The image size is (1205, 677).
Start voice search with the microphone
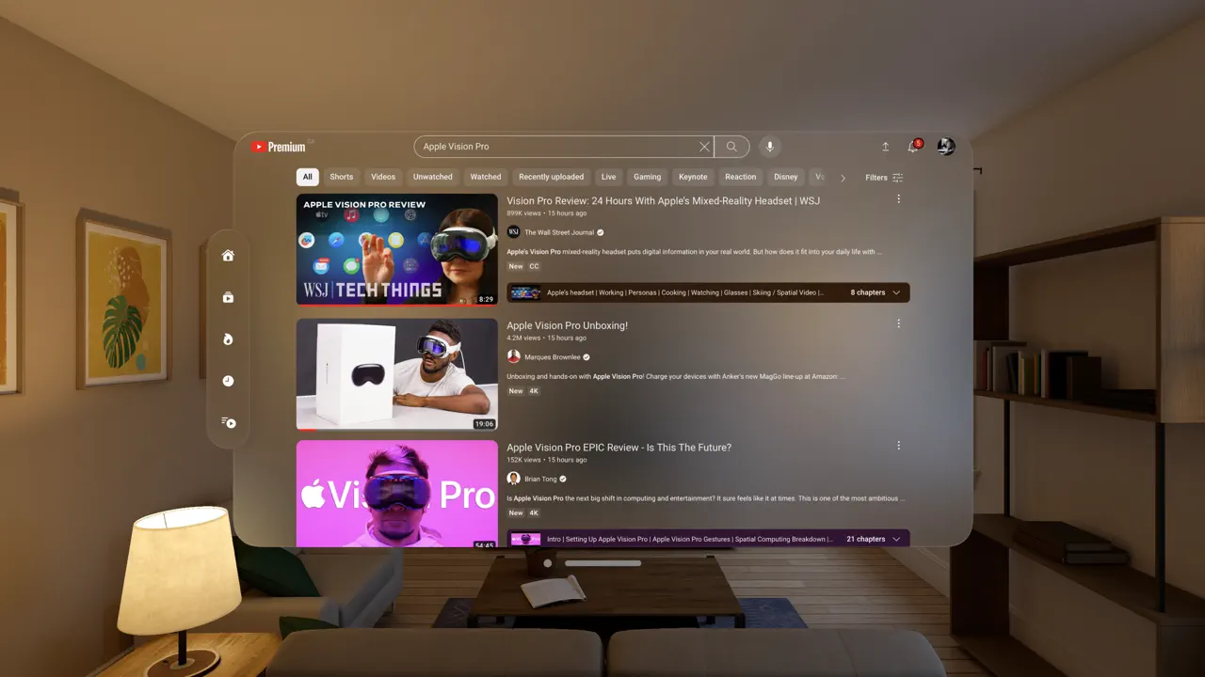click(x=769, y=147)
